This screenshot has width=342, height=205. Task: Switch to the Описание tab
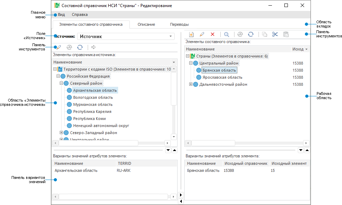click(x=146, y=24)
